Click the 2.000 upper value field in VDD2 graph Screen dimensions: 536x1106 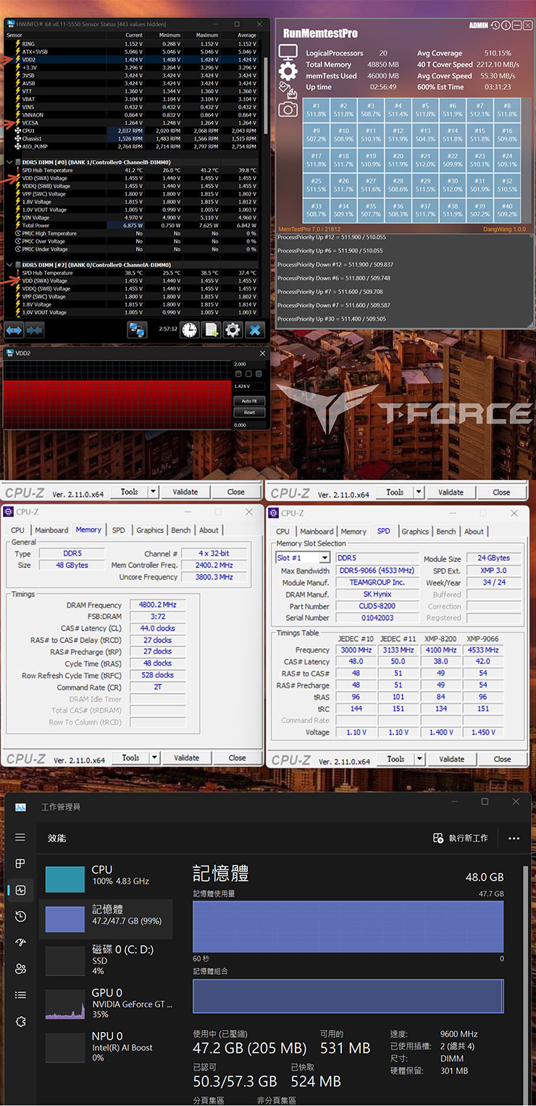click(x=249, y=364)
